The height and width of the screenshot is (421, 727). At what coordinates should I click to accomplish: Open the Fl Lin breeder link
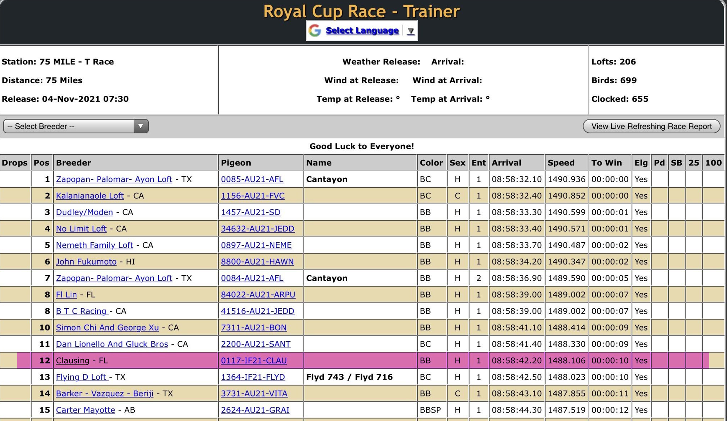66,295
